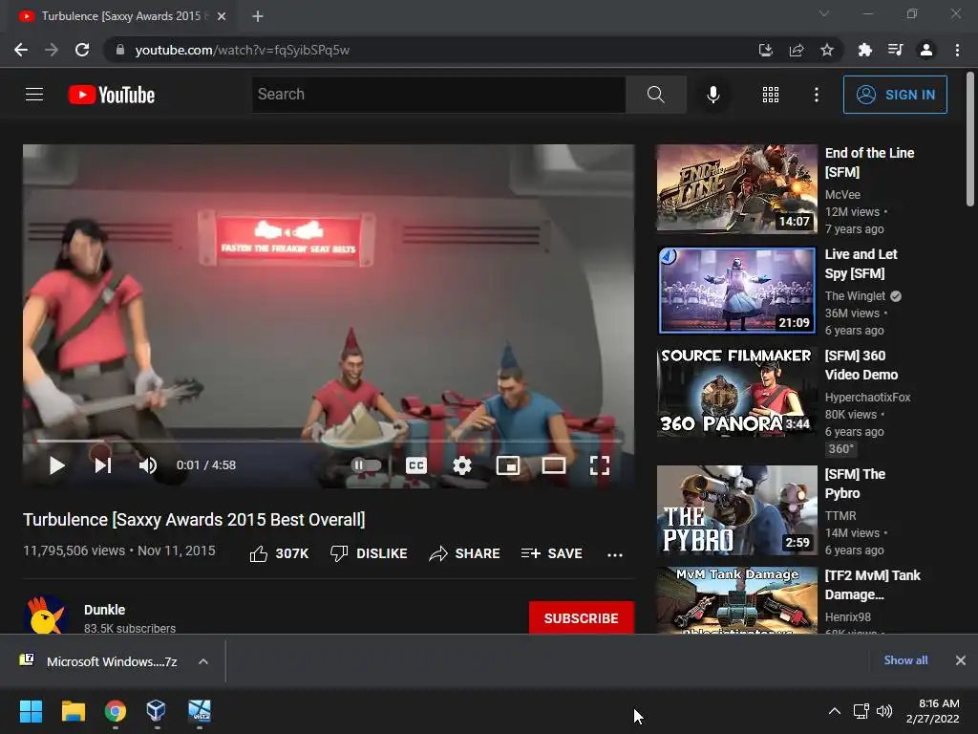Skip to next video in player
The width and height of the screenshot is (978, 734).
pos(103,465)
